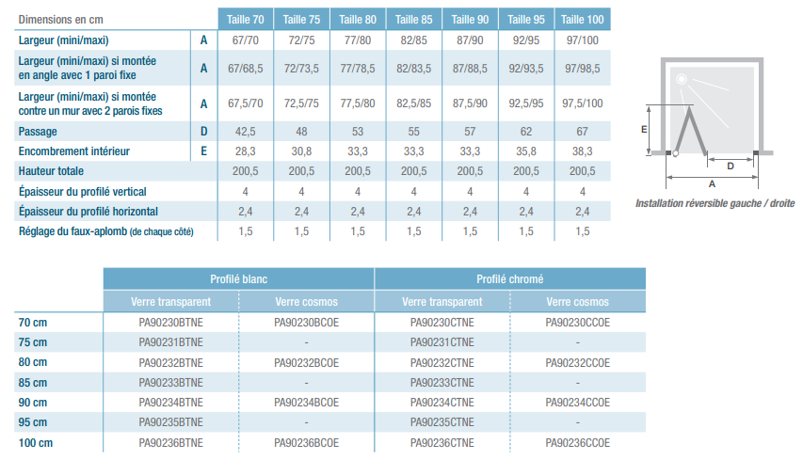Viewport: 803px width, 460px height.
Task: Select reference PA90230BTNE
Action: tap(171, 323)
